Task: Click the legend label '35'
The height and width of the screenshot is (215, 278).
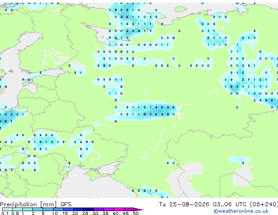Action: [105, 213]
